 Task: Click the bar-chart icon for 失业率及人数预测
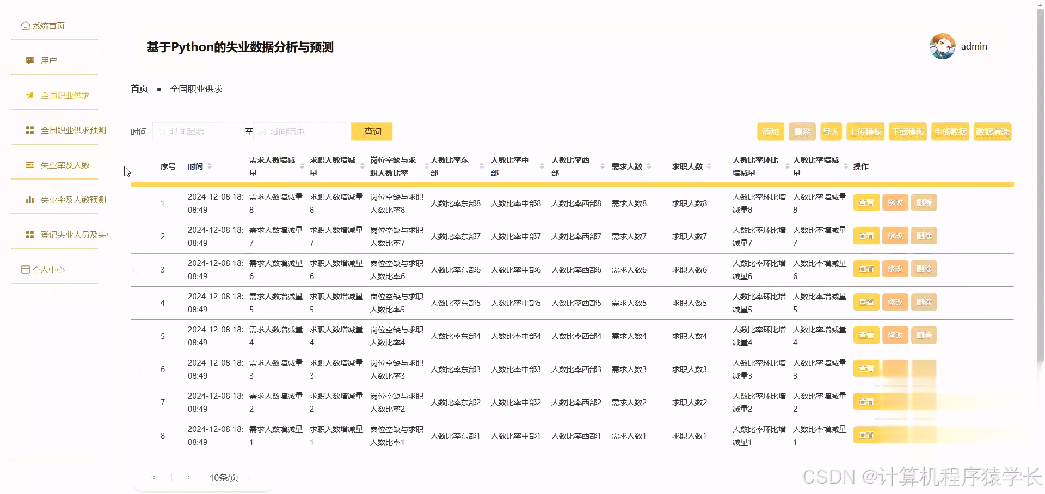point(30,200)
